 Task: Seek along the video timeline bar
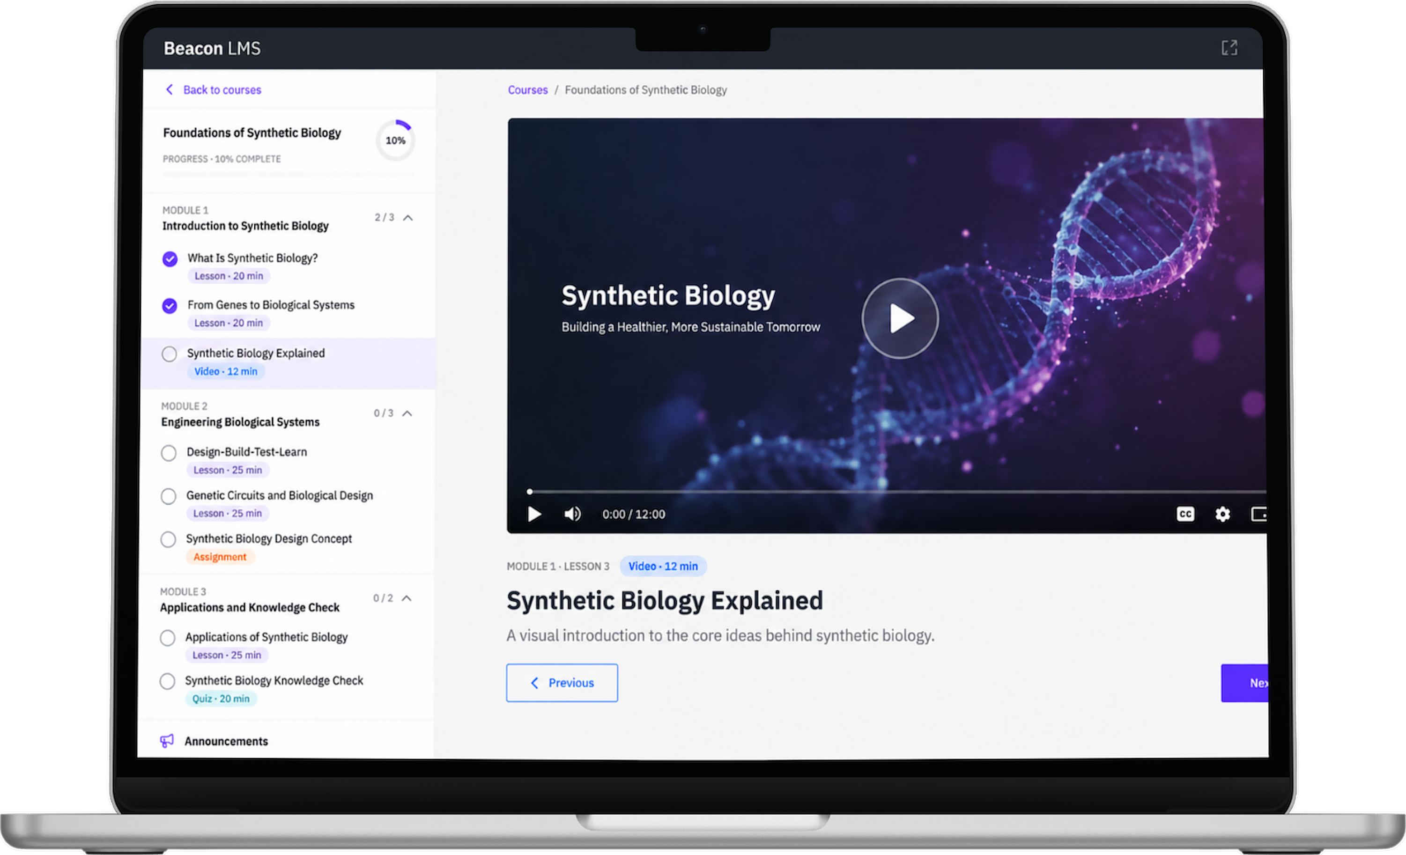[x=897, y=492]
